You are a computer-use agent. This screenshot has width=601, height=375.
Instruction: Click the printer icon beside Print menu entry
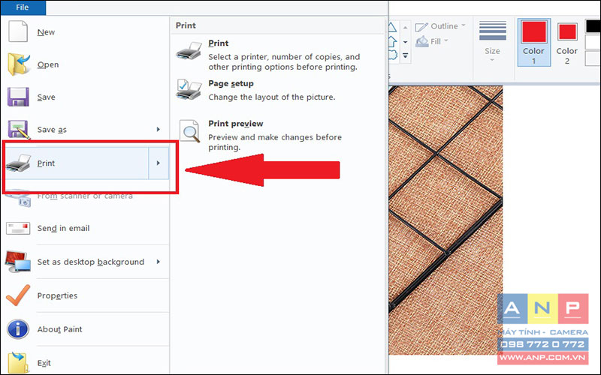(x=18, y=163)
